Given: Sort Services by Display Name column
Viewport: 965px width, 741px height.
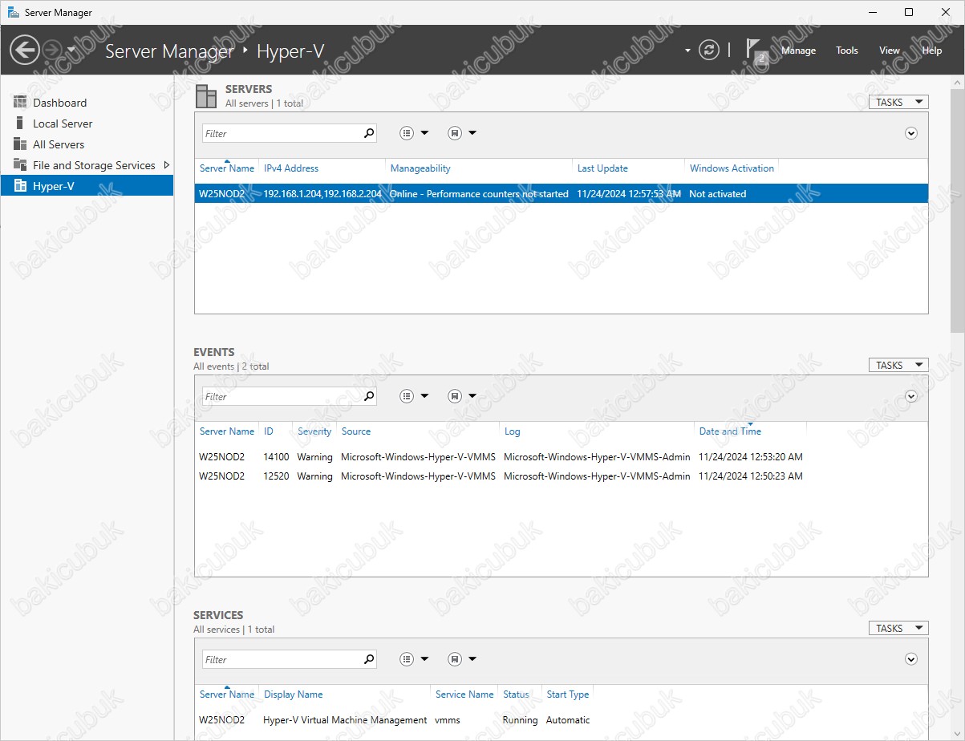Looking at the screenshot, I should tap(293, 694).
